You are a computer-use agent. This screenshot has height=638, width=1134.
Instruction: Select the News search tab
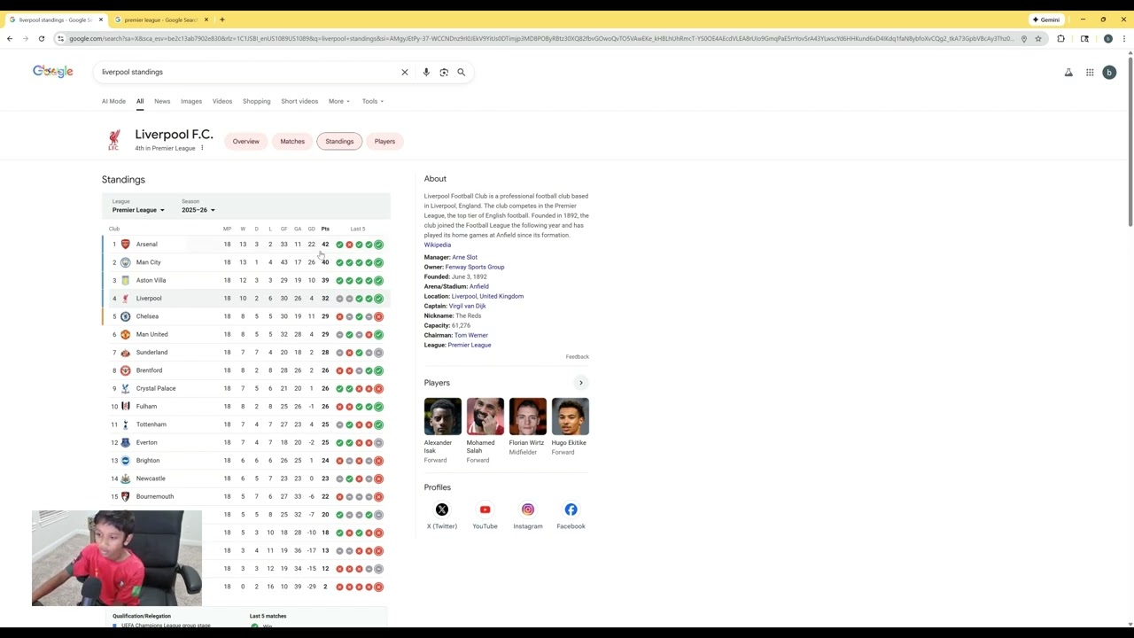[162, 101]
